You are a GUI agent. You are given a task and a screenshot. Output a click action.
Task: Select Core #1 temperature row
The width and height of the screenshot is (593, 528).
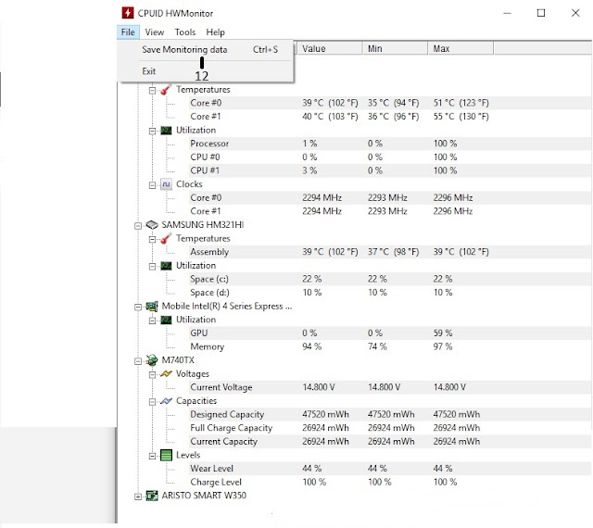pyautogui.click(x=389, y=117)
